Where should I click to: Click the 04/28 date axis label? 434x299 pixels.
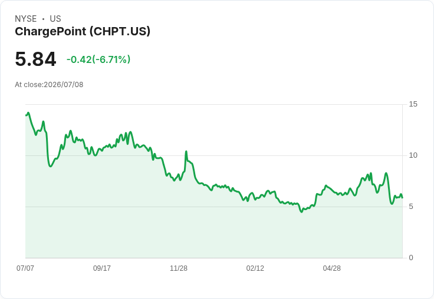(331, 268)
